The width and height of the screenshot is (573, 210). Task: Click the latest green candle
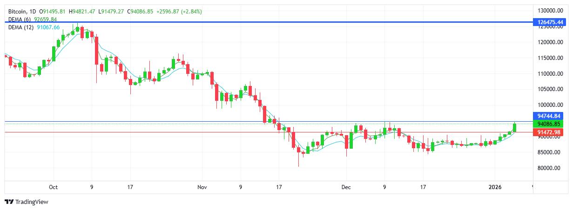tap(515, 127)
